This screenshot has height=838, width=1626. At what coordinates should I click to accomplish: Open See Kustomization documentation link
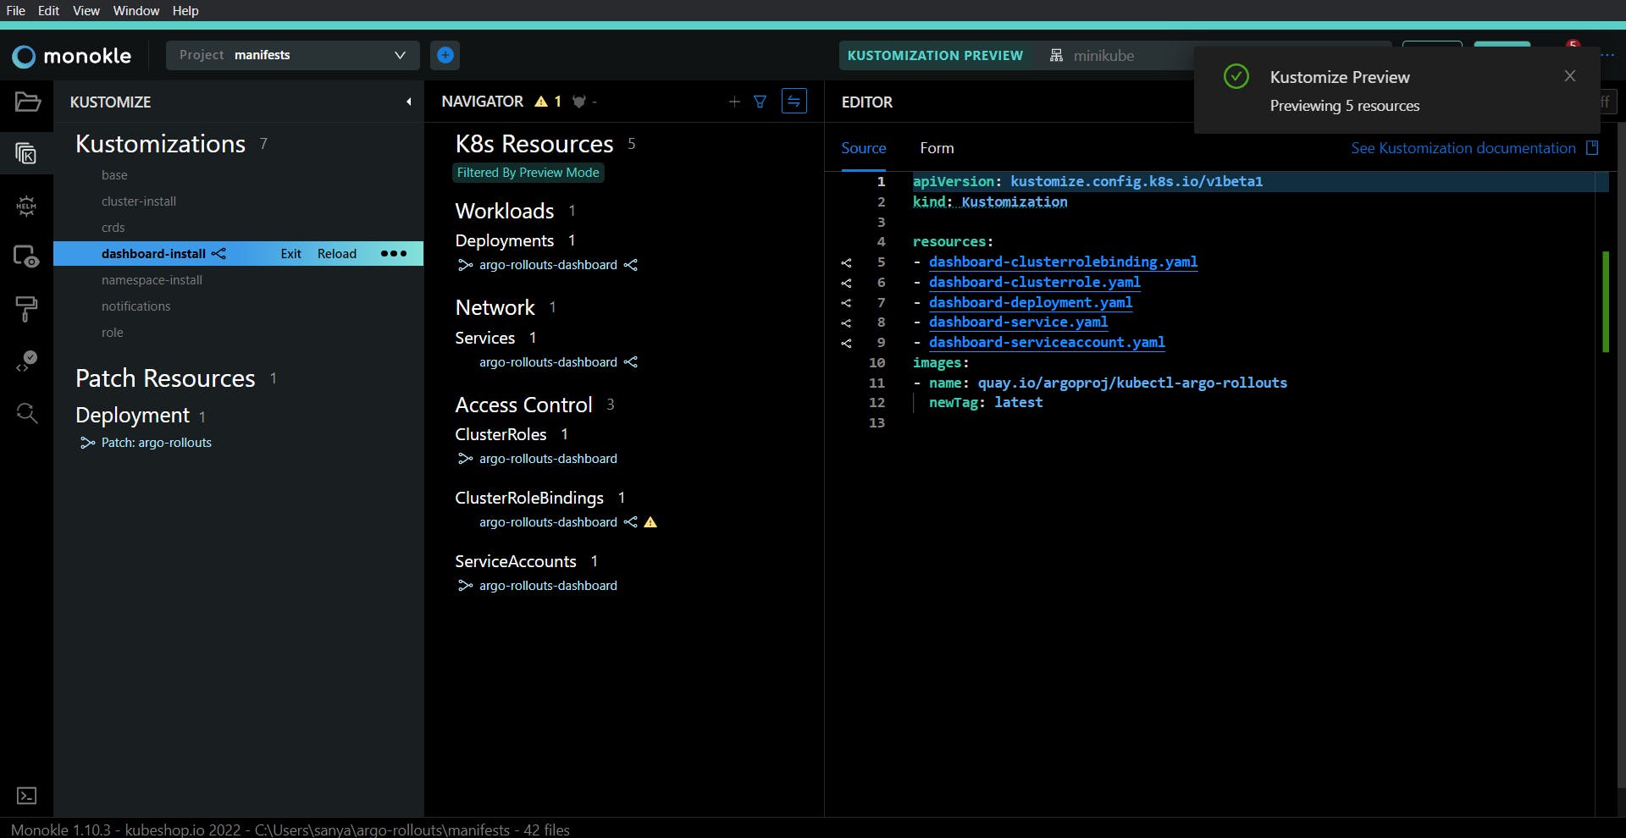1463,148
